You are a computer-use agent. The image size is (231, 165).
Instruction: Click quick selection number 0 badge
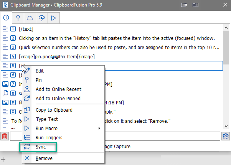tap(13, 112)
